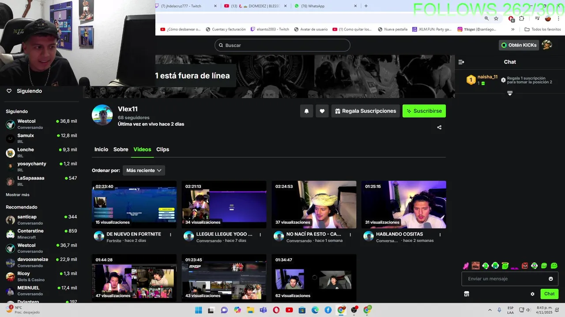Image resolution: width=565 pixels, height=317 pixels.
Task: Open davooxeneize recommended channel
Action: (x=41, y=262)
